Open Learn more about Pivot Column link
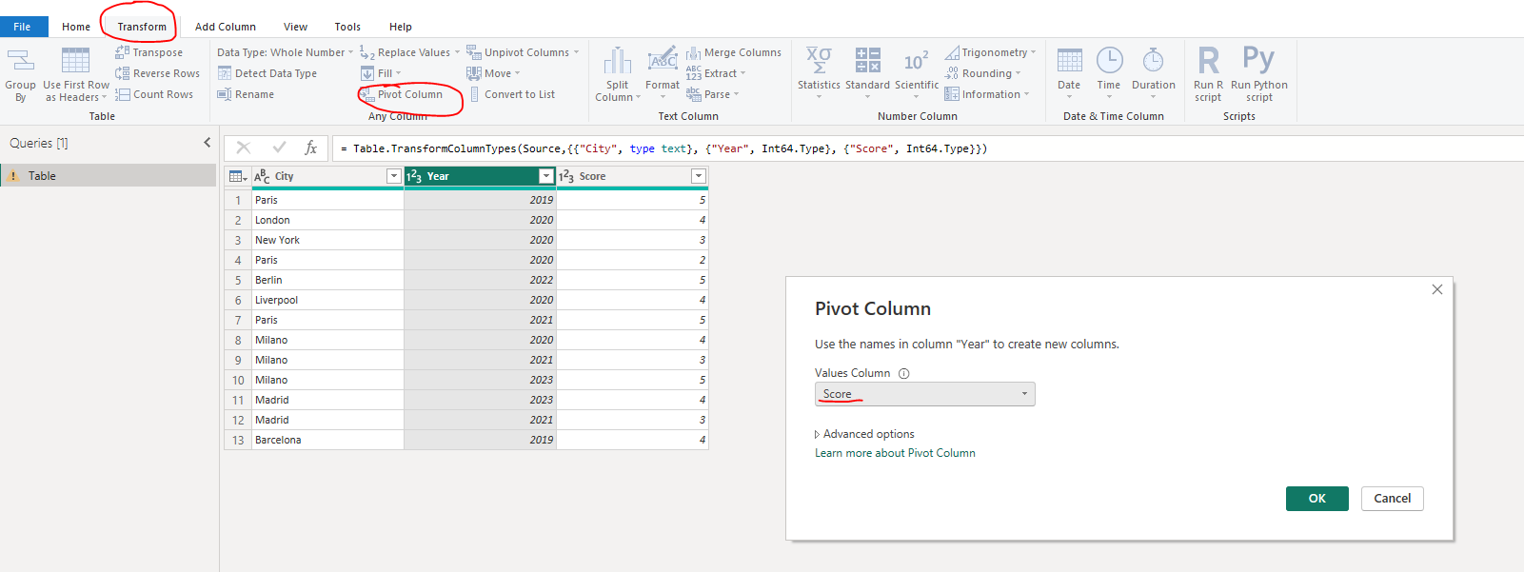This screenshot has width=1524, height=572. [x=895, y=453]
